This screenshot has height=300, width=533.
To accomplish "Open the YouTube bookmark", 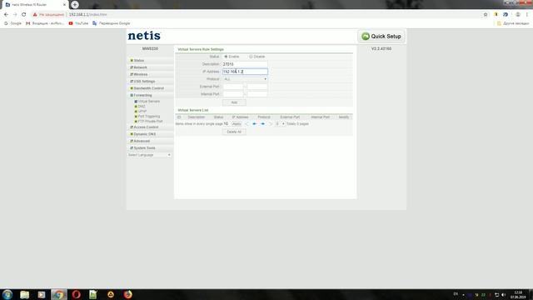I will point(78,23).
